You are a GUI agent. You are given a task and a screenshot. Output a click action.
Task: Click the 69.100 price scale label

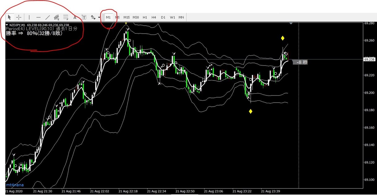tap(370, 180)
